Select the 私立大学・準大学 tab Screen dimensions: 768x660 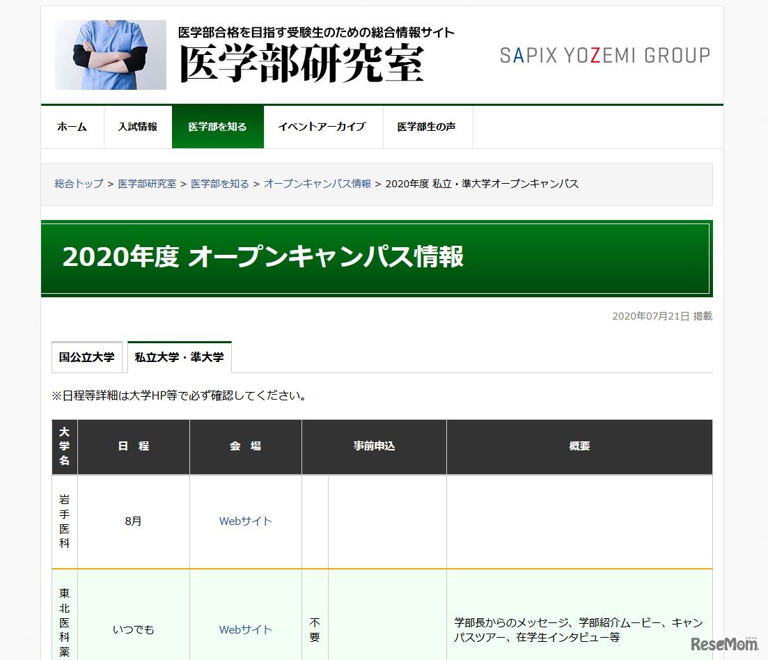[x=180, y=356]
